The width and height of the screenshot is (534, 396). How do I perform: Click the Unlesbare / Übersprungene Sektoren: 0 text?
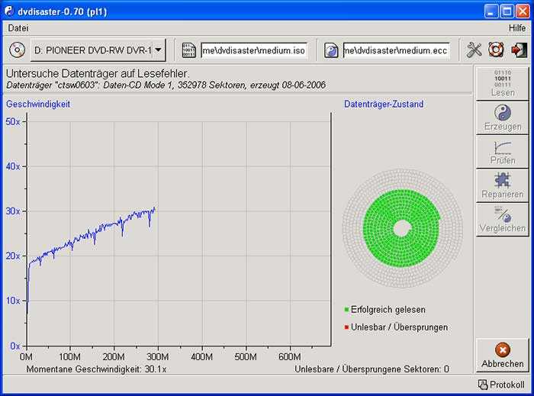(372, 369)
